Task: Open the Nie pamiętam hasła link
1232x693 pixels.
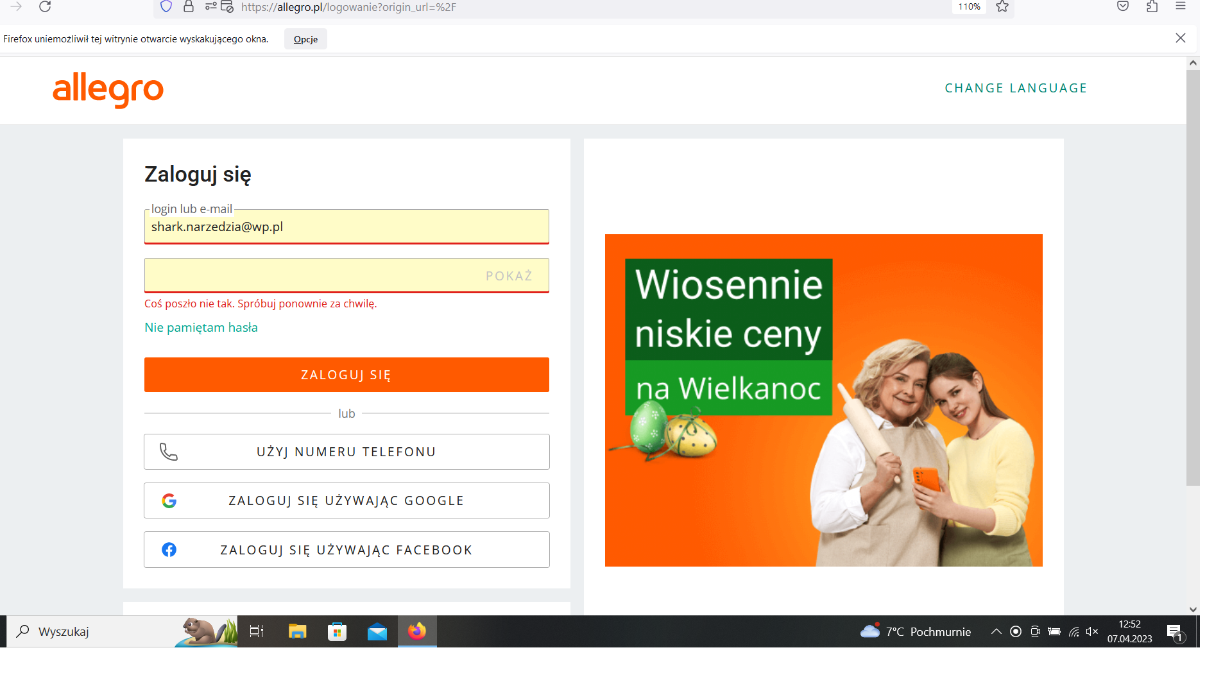Action: click(201, 327)
